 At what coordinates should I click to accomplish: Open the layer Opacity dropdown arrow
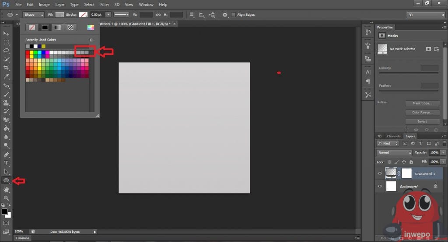pos(443,153)
